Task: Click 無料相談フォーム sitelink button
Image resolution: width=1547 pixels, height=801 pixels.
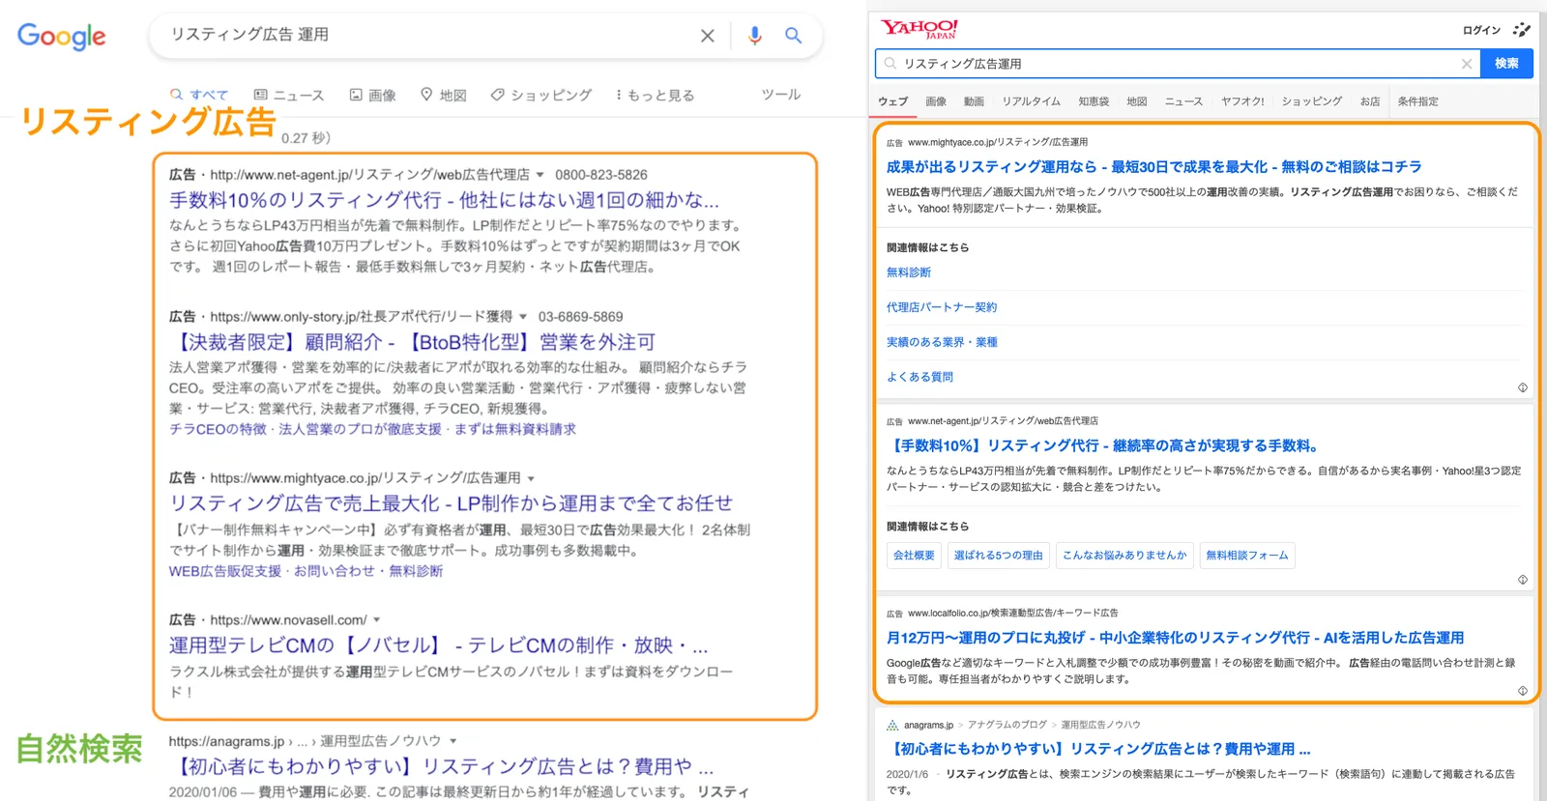Action: point(1247,556)
